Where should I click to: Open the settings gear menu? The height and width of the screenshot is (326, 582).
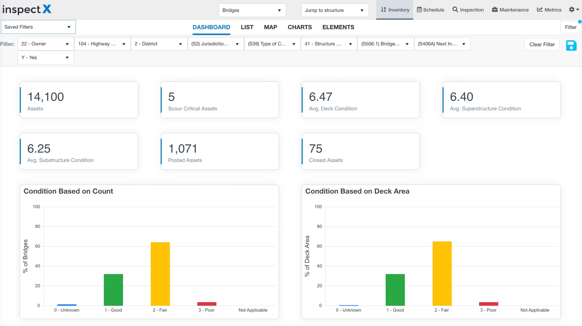(574, 10)
